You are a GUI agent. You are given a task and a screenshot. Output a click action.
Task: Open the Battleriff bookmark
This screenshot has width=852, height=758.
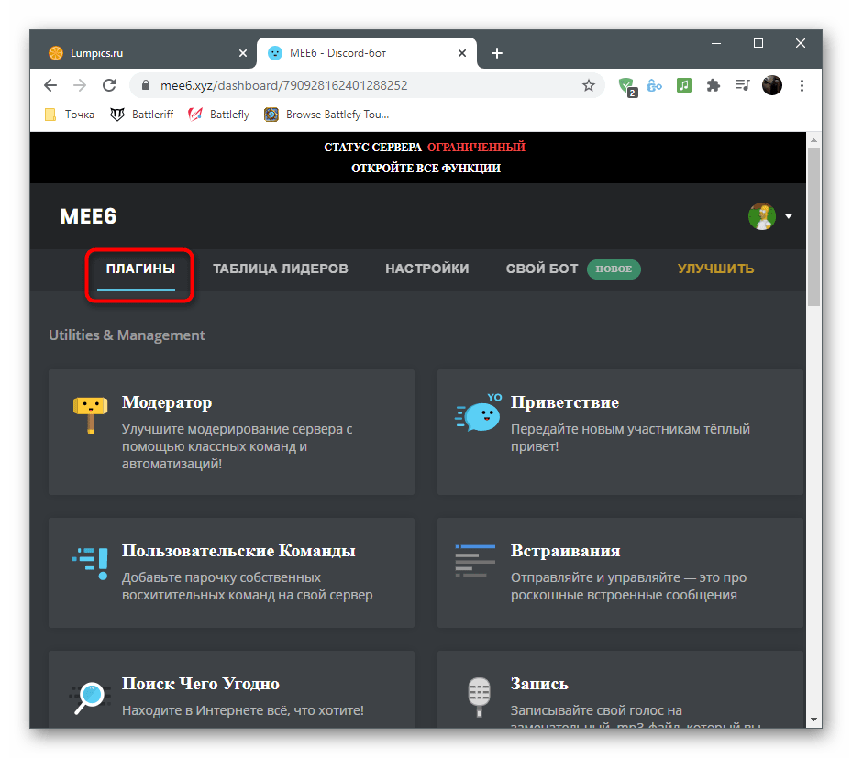(143, 115)
